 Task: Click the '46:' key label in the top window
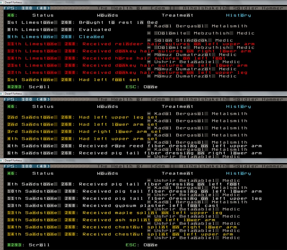12,15
